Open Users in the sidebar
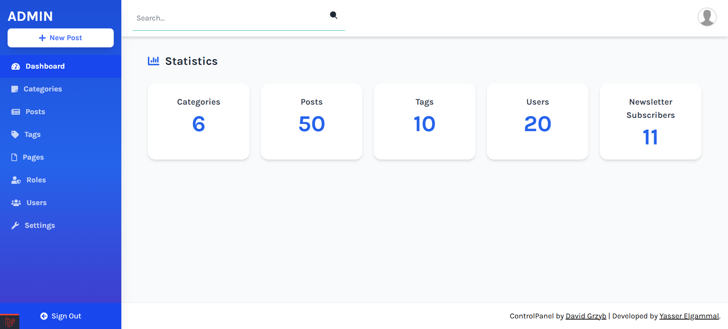The image size is (728, 329). coord(61,203)
